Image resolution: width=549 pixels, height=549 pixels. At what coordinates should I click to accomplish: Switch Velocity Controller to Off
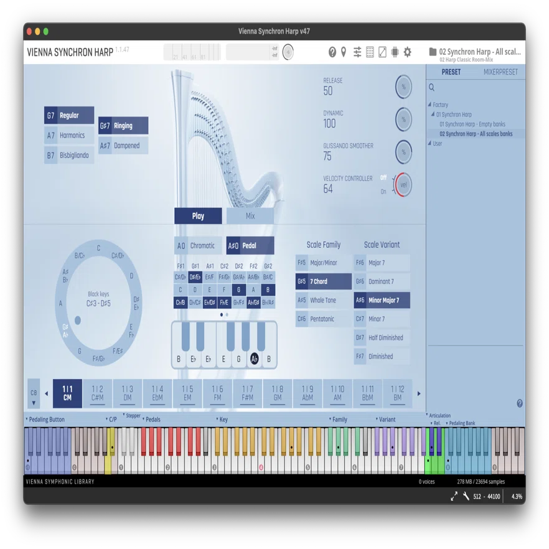point(383,178)
